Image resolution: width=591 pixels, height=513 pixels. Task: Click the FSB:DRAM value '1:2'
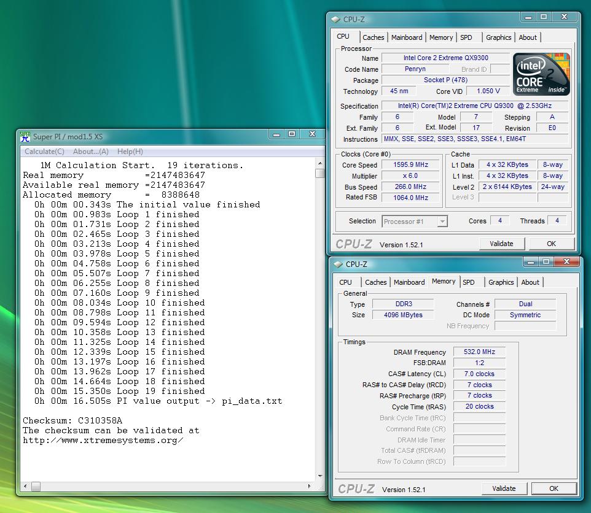479,363
